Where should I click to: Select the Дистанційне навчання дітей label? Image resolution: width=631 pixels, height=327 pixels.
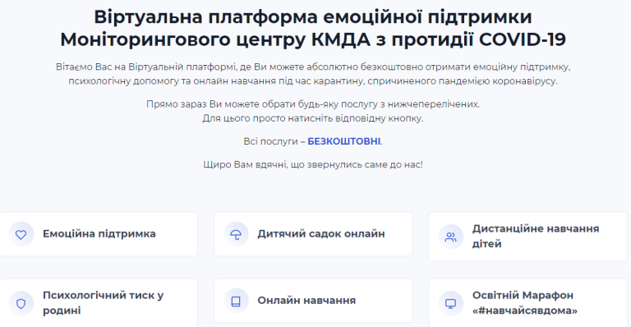[x=536, y=236]
